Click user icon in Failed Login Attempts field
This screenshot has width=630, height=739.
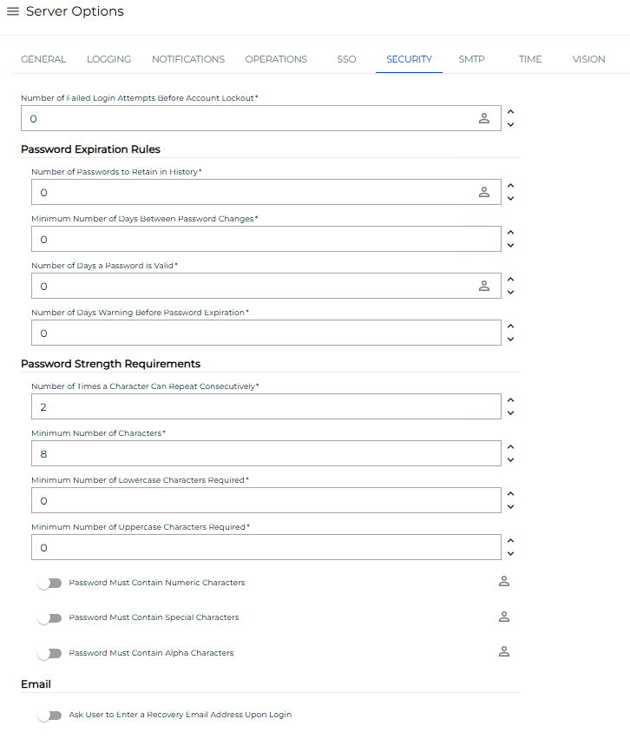pos(484,118)
